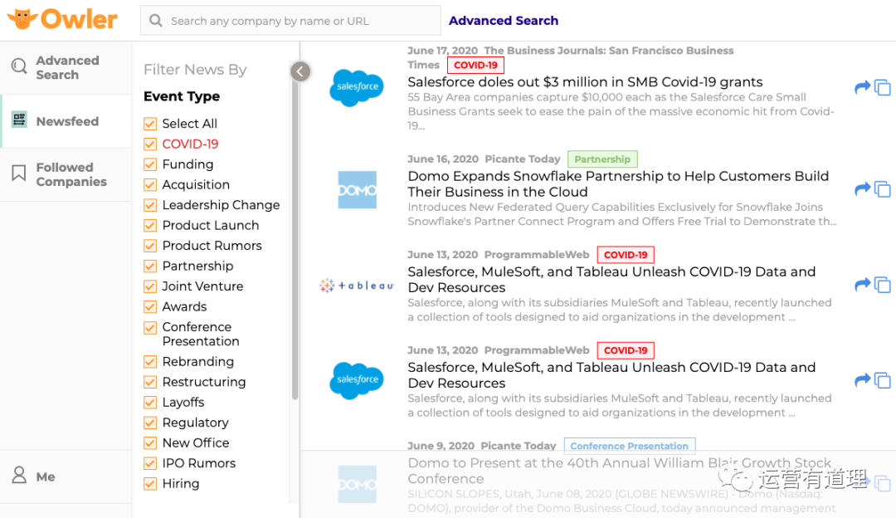The image size is (896, 518).
Task: Open Salesforce logo on SMB grants article
Action: click(357, 87)
